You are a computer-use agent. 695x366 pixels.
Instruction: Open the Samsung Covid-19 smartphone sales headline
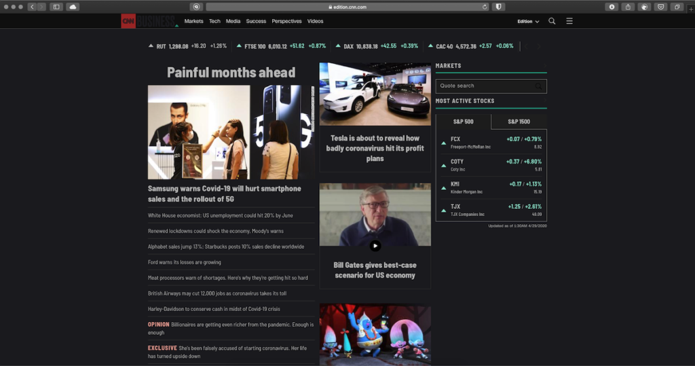[x=224, y=194]
